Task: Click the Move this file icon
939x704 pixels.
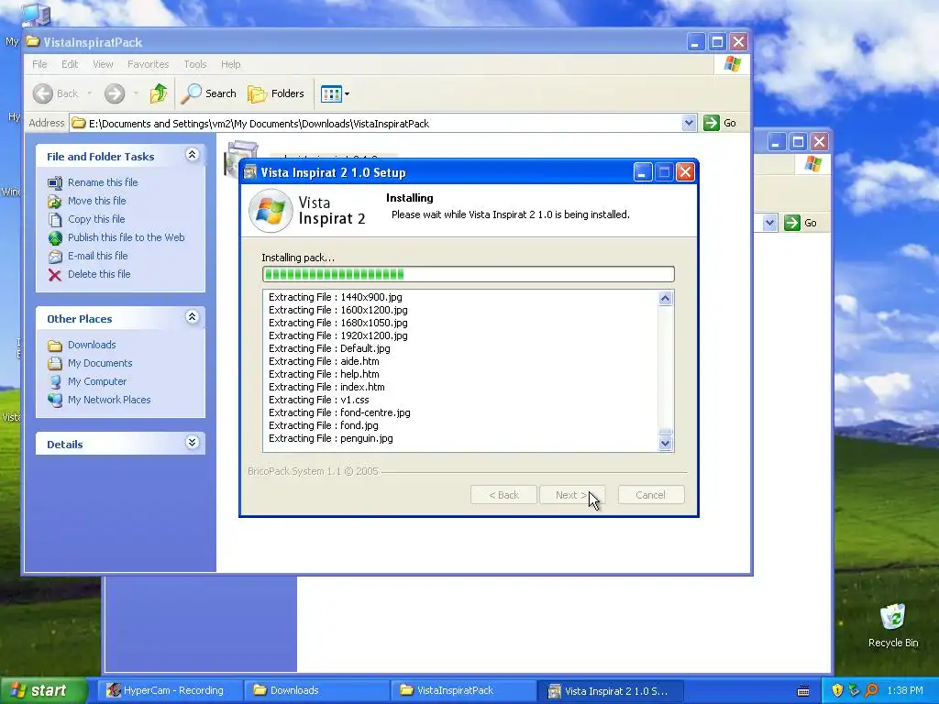Action: coord(55,201)
